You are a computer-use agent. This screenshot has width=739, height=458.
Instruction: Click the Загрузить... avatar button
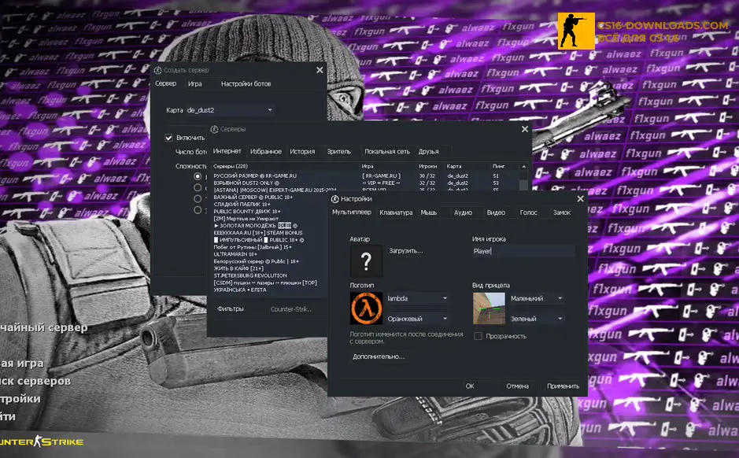(406, 251)
